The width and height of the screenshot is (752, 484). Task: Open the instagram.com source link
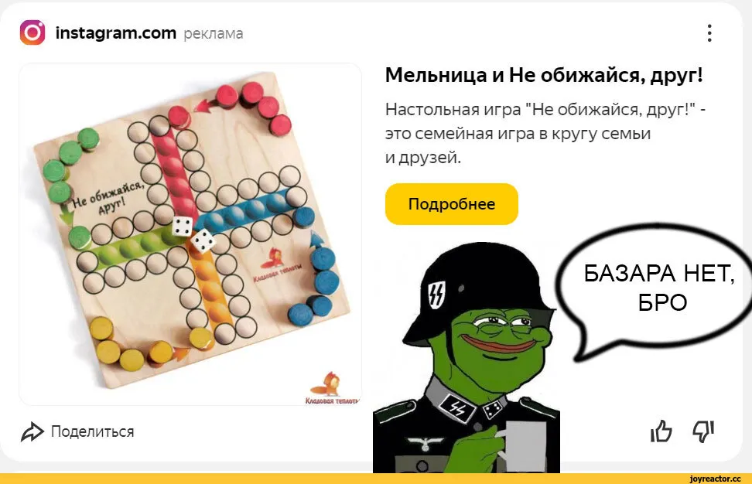point(115,33)
